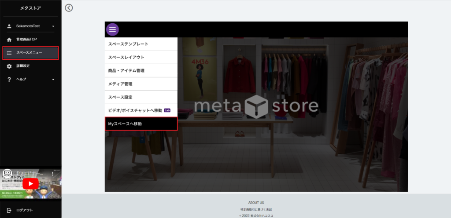Click the user profile icon beside SakamotoTest
The height and width of the screenshot is (218, 451).
[9, 26]
